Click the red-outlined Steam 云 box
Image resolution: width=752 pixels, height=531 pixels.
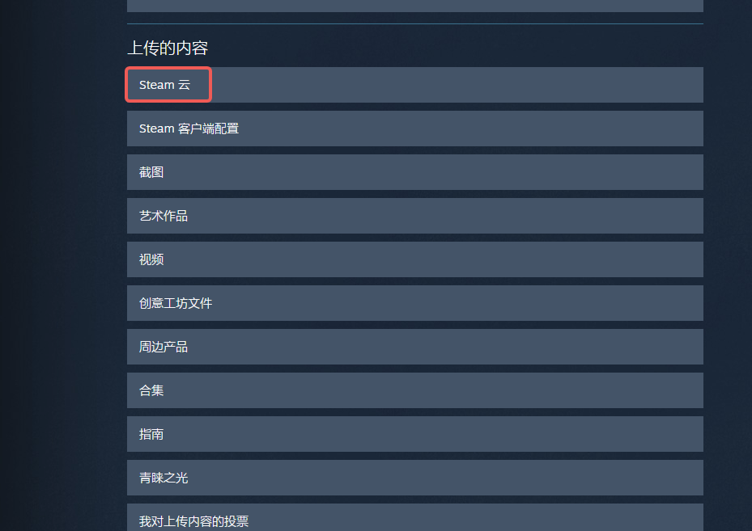click(x=168, y=85)
